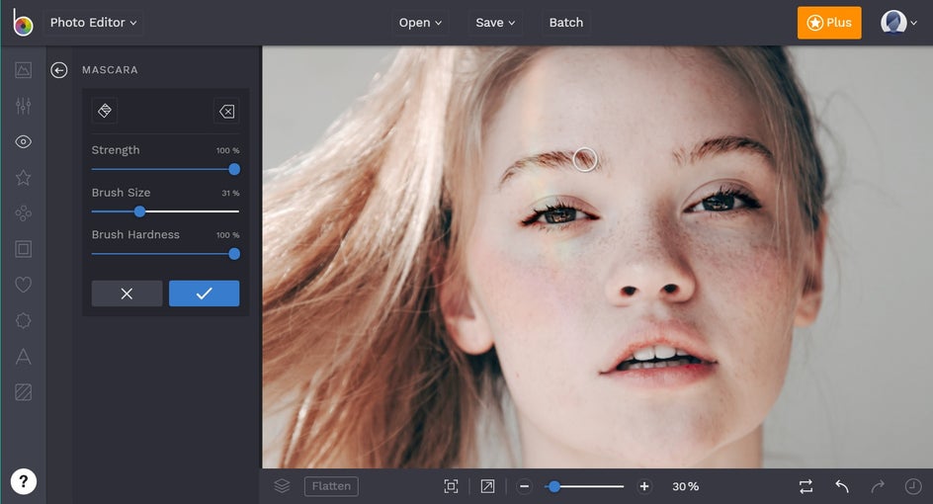The height and width of the screenshot is (504, 933).
Task: Click the Flatten button
Action: pos(331,486)
